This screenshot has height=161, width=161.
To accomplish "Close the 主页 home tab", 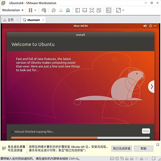I will (18, 20).
